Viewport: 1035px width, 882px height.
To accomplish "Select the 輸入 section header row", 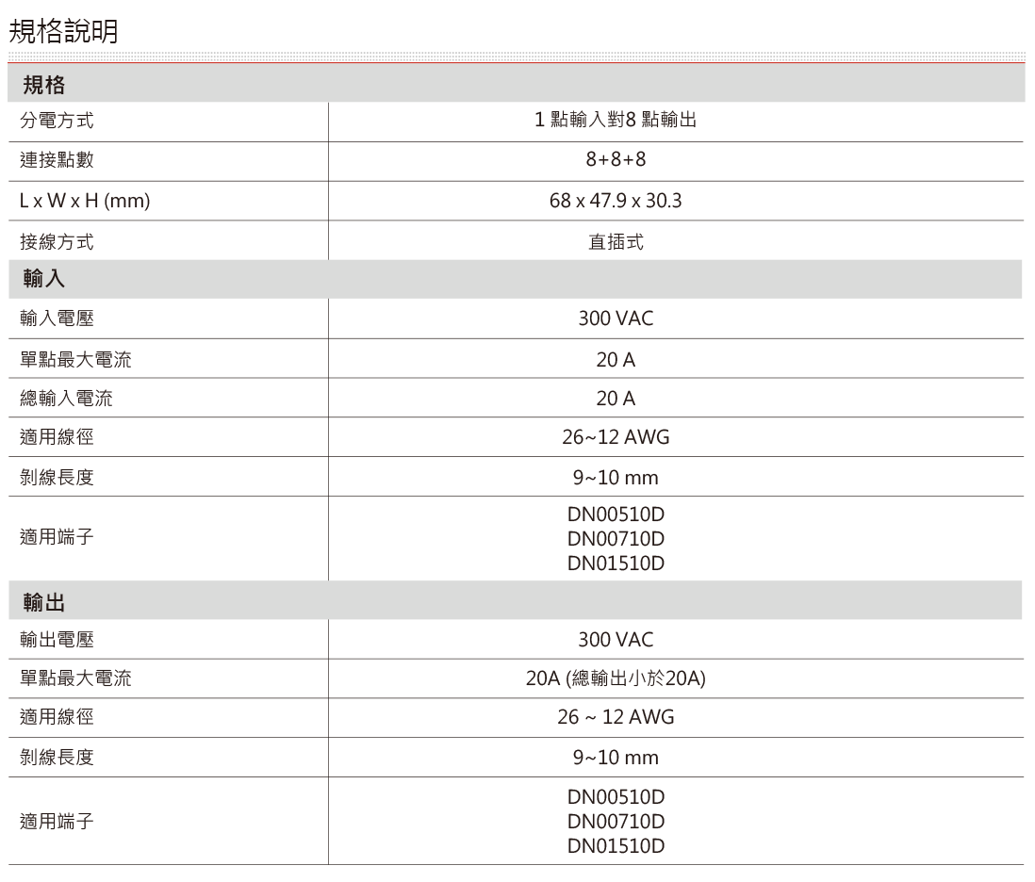I will [43, 280].
